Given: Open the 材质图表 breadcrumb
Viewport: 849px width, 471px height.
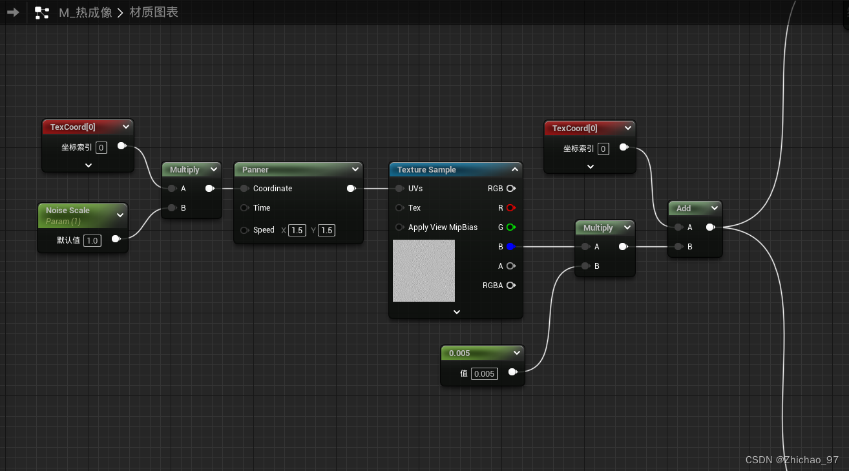Looking at the screenshot, I should (154, 12).
